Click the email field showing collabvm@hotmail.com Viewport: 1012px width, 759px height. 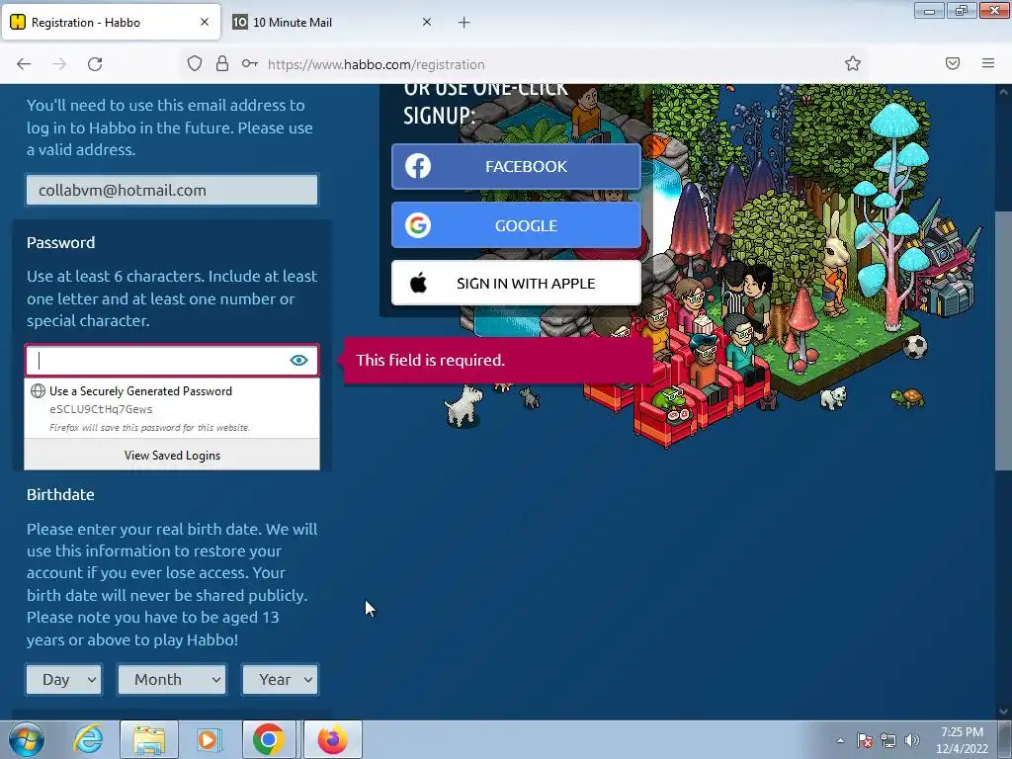172,191
